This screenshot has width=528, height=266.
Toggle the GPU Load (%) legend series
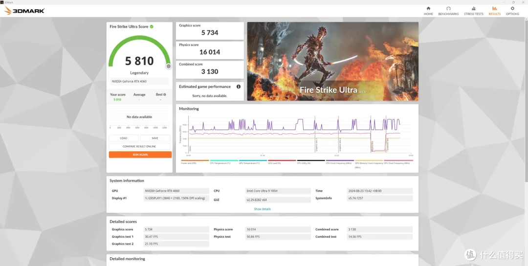(x=282, y=162)
